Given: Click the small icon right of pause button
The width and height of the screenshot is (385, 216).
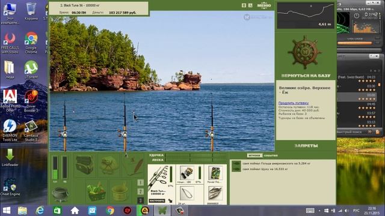Looking at the screenshot, I should click(x=250, y=5).
